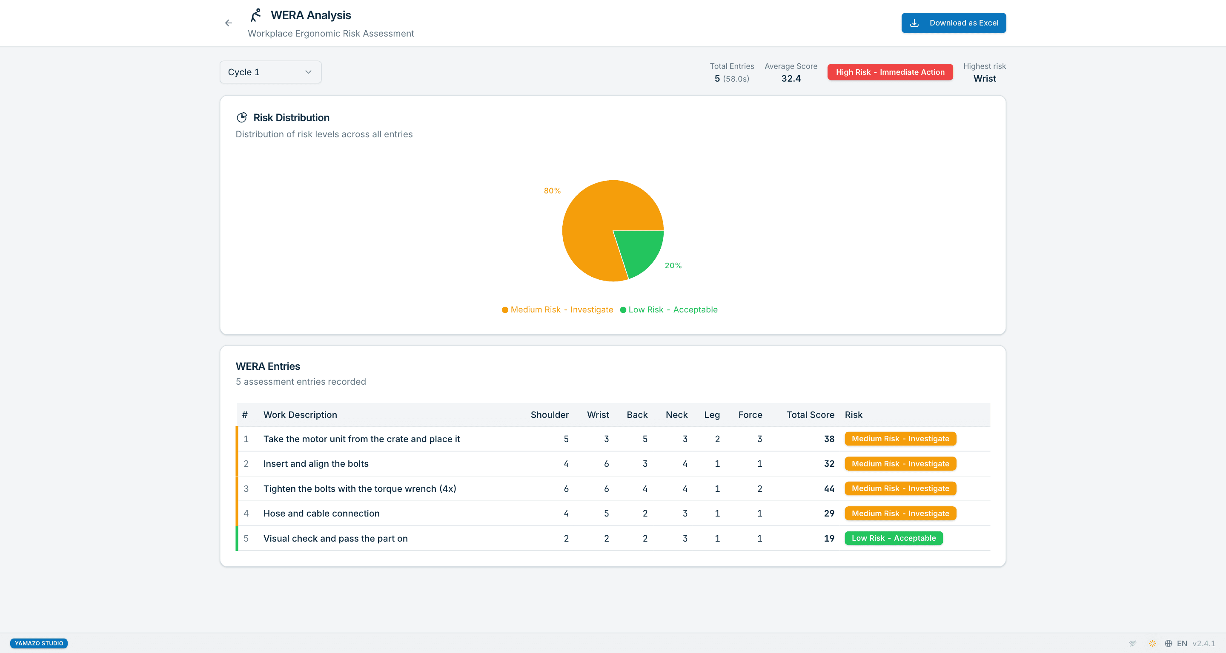Click the Total Score column header
The height and width of the screenshot is (653, 1226).
coord(810,415)
